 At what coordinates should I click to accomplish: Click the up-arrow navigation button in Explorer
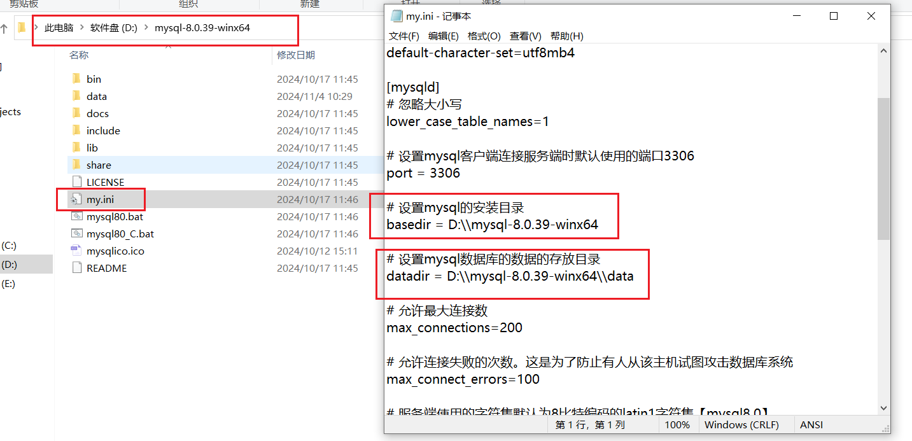coord(4,28)
